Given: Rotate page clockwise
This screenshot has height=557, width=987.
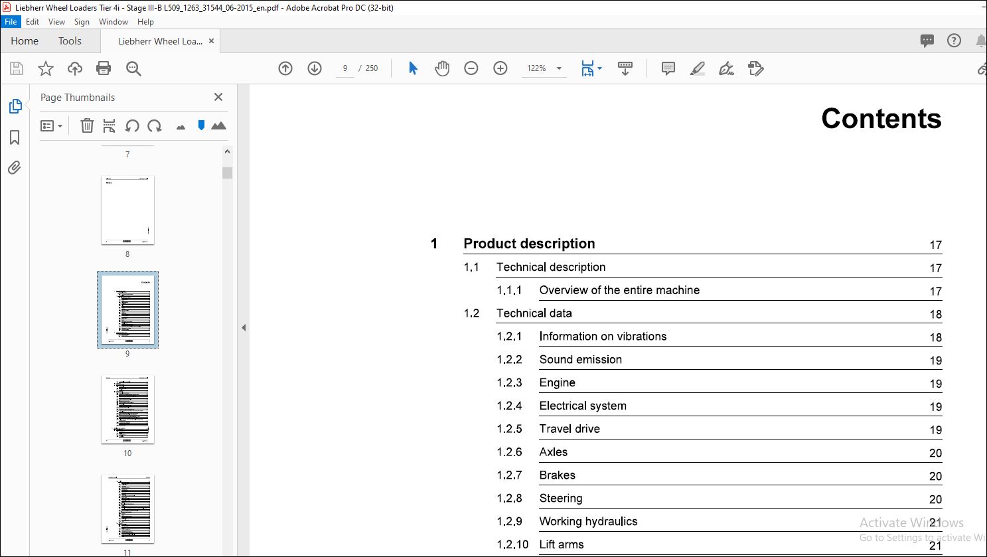Looking at the screenshot, I should [155, 125].
